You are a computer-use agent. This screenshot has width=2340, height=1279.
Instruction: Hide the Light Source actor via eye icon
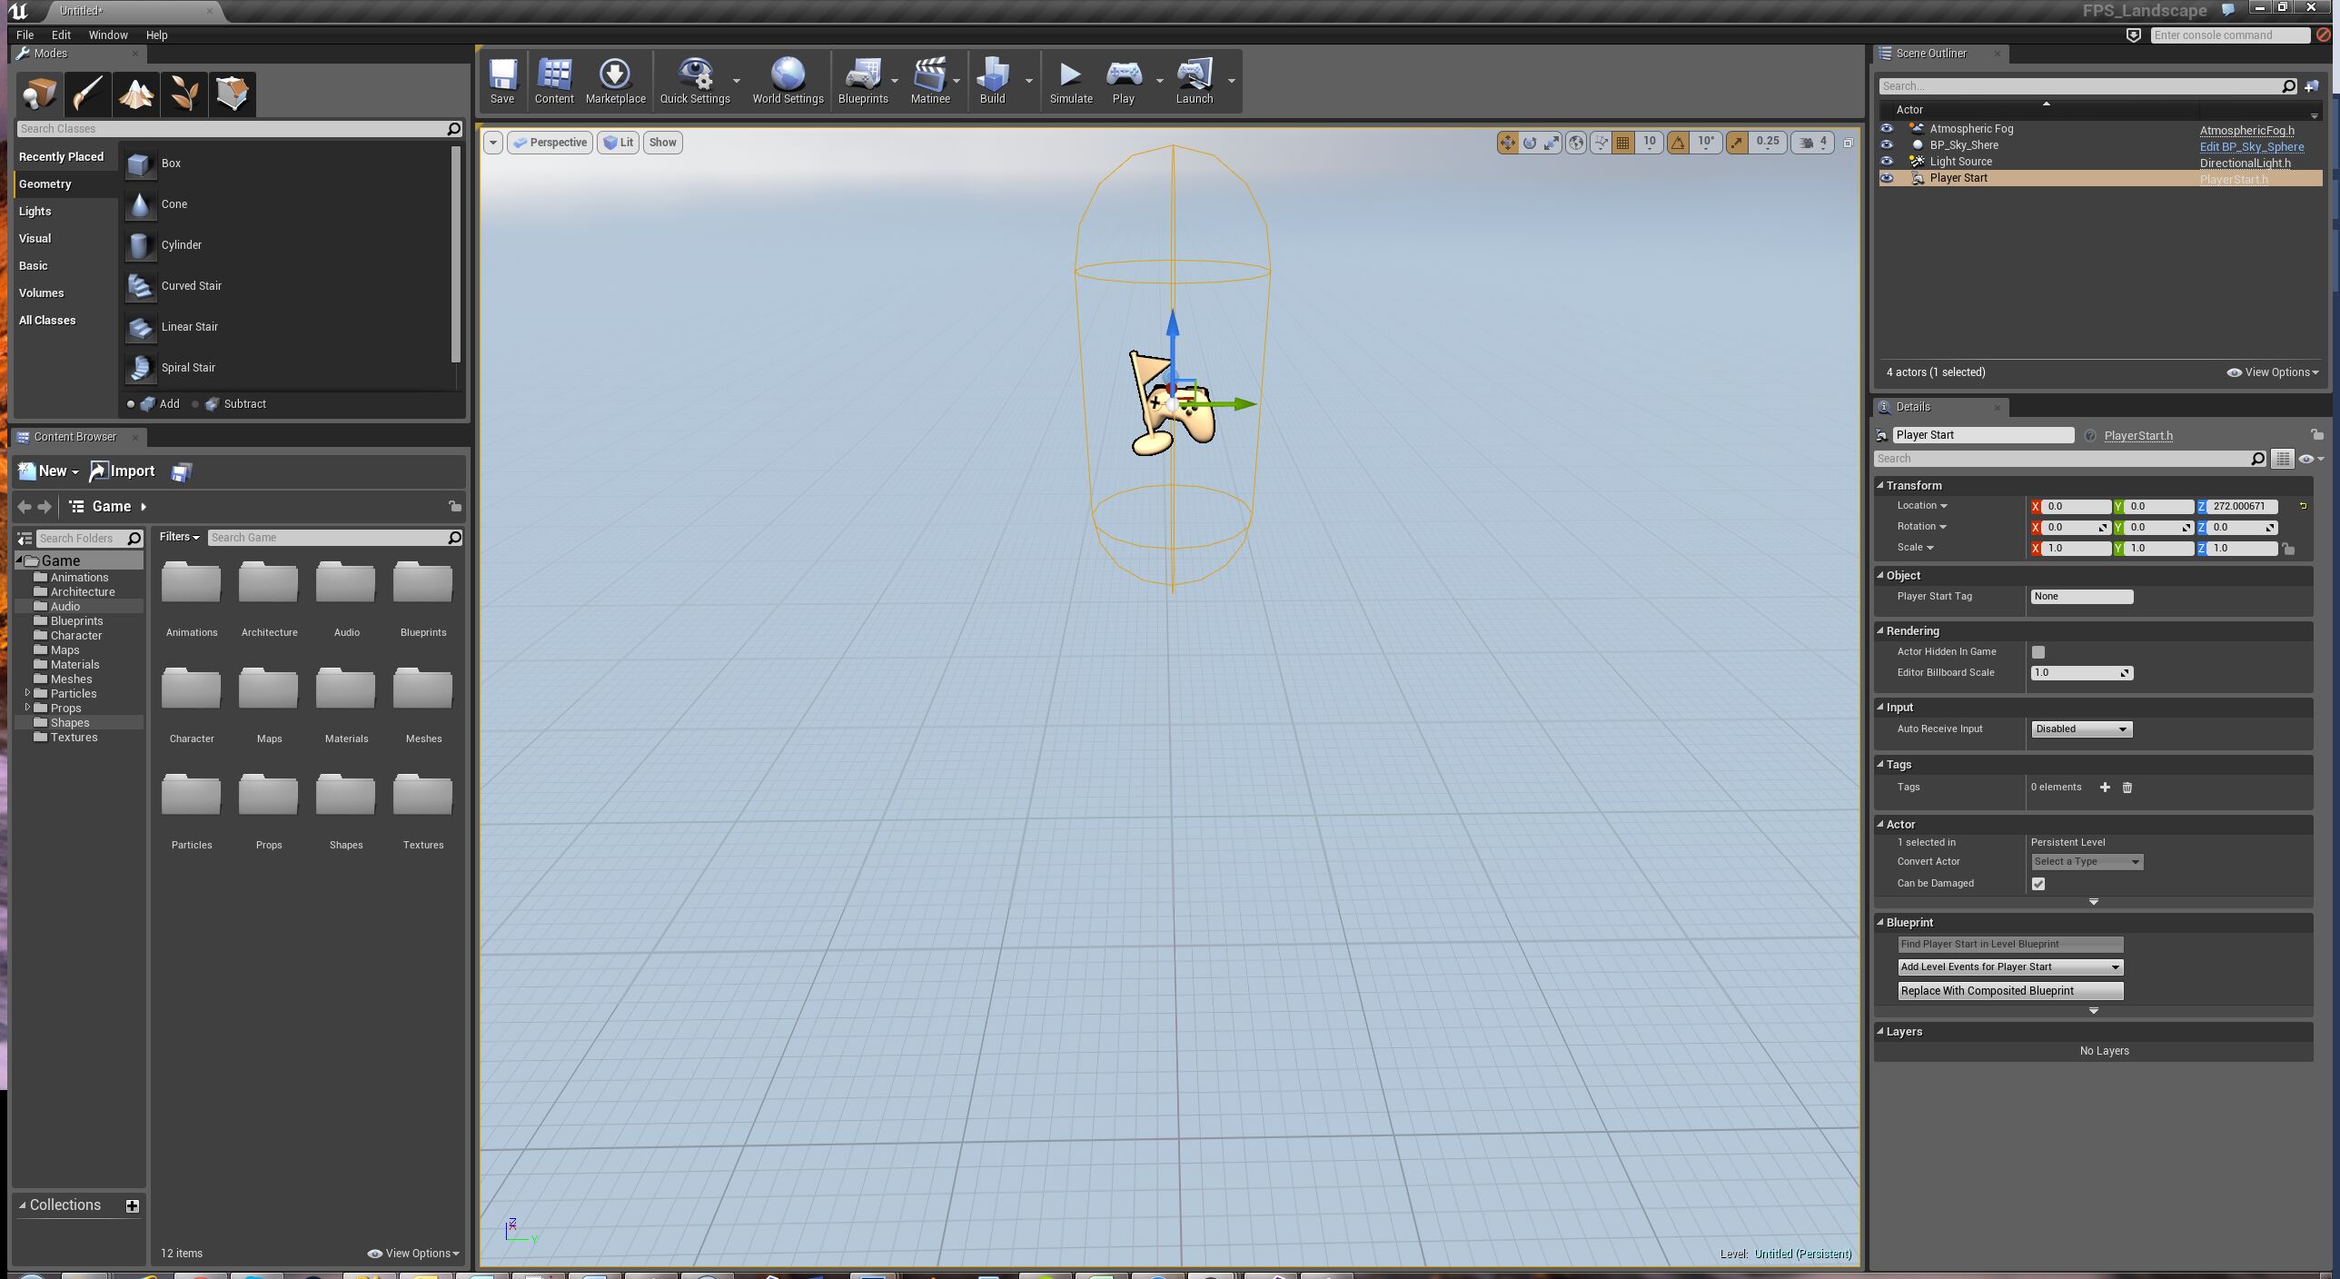1887,161
